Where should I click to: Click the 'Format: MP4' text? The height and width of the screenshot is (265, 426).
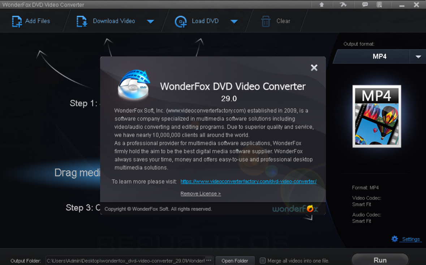[x=365, y=188]
